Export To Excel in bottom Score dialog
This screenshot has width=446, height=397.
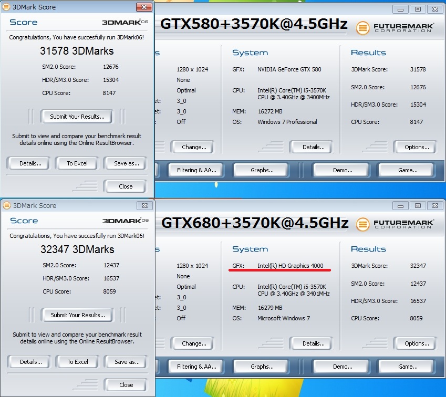pyautogui.click(x=78, y=362)
